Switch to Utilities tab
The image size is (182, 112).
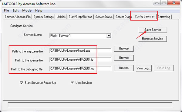click(x=61, y=17)
